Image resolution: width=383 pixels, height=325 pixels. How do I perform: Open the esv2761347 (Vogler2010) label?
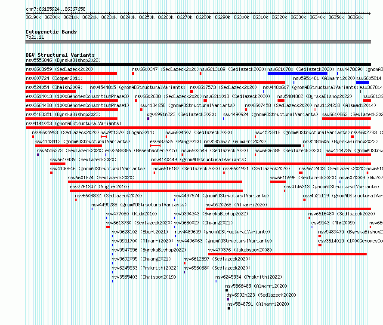(x=99, y=187)
